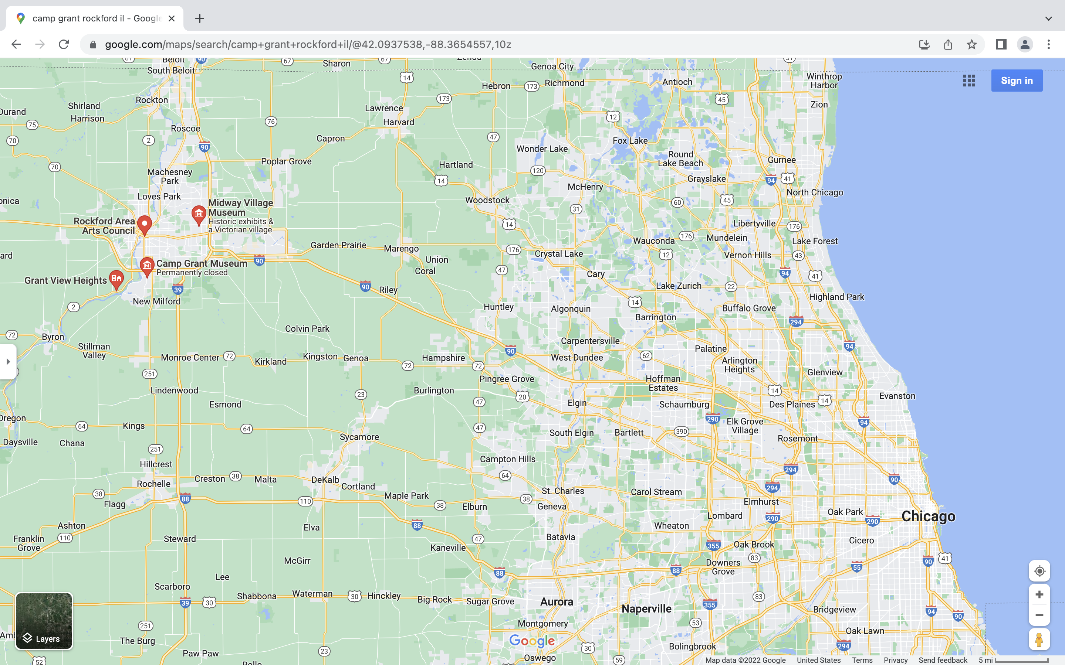The width and height of the screenshot is (1065, 665).
Task: Open the tab search dropdown arrow
Action: pyautogui.click(x=1048, y=18)
